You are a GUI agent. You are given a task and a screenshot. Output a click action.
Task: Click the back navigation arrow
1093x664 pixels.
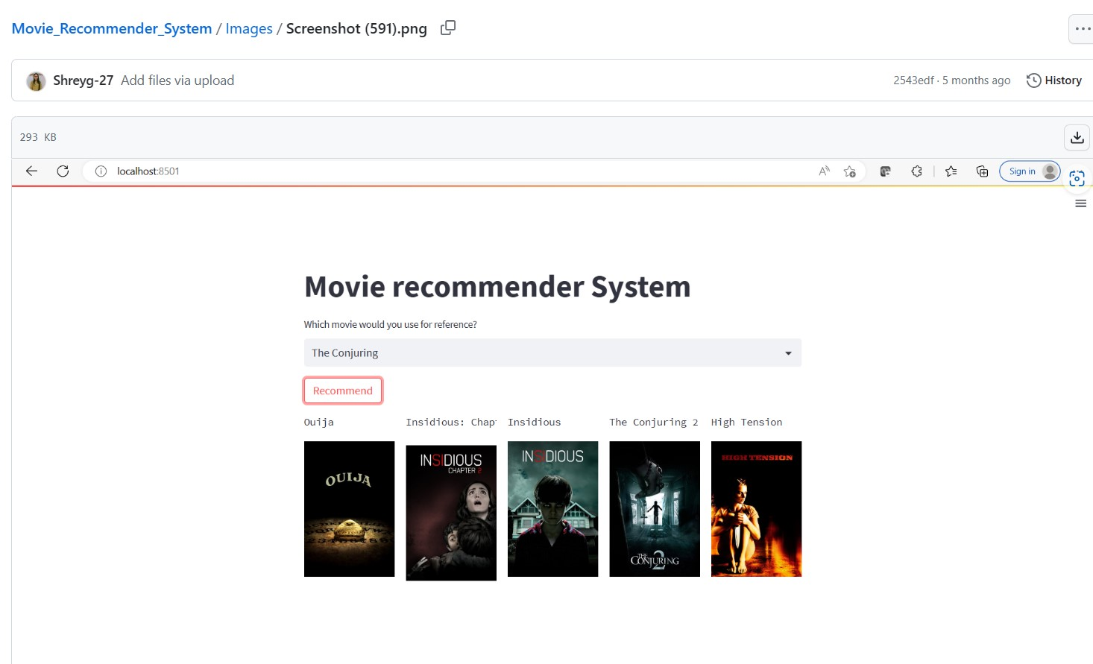coord(31,171)
